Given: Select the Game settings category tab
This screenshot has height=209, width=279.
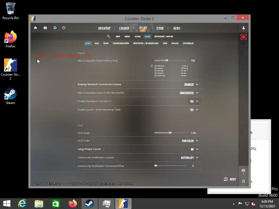Looking at the screenshot, I should click(147, 36).
